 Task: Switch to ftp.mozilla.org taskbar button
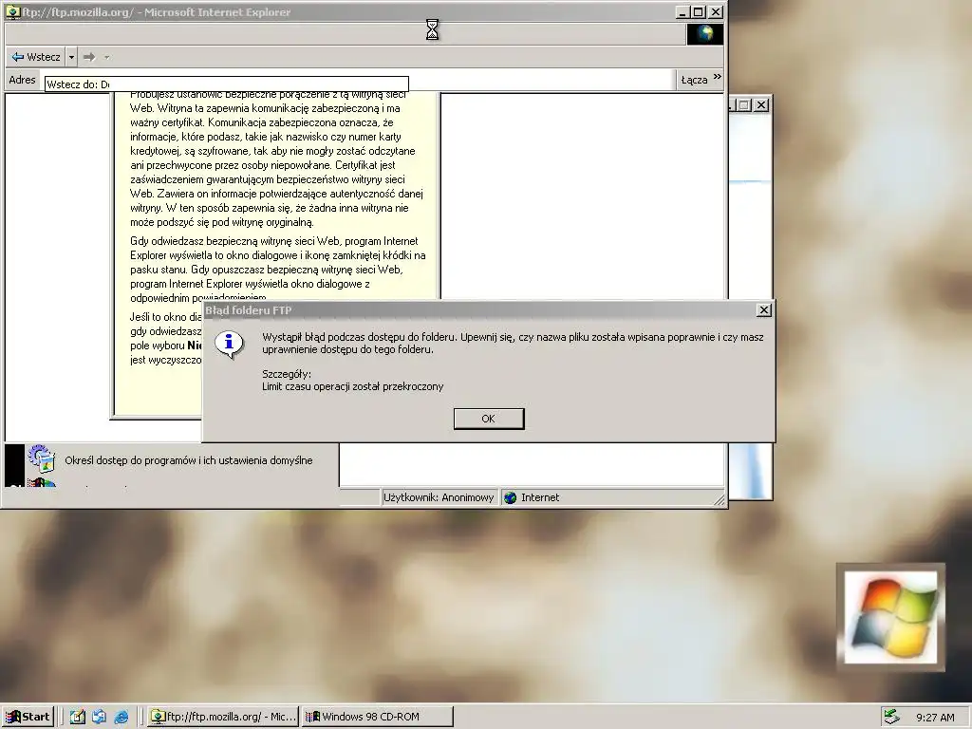tap(224, 717)
